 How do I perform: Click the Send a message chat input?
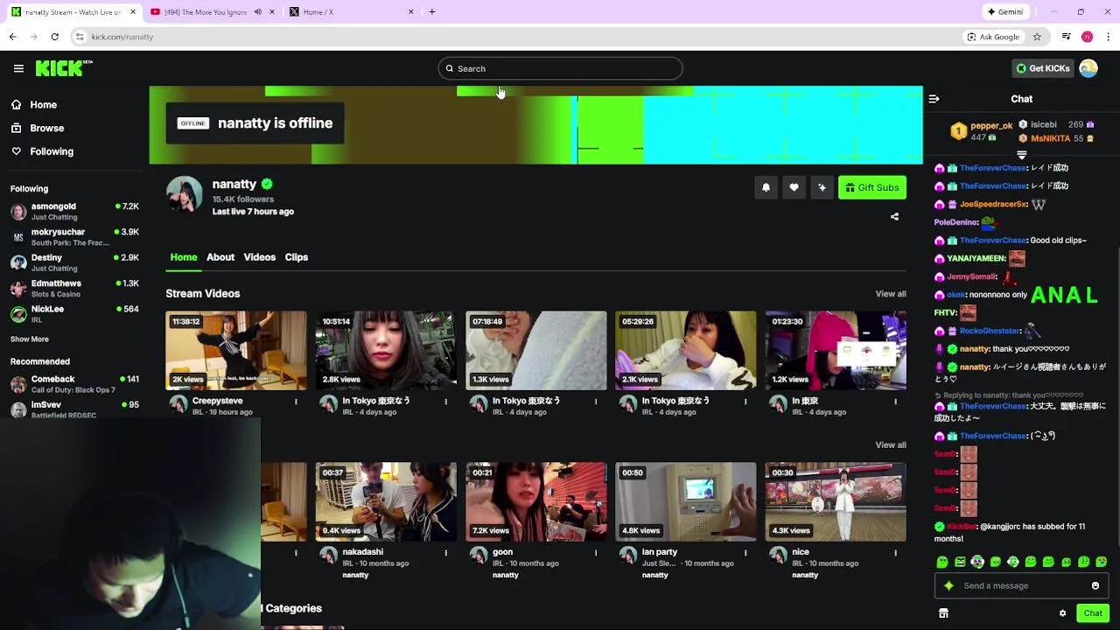[1021, 585]
